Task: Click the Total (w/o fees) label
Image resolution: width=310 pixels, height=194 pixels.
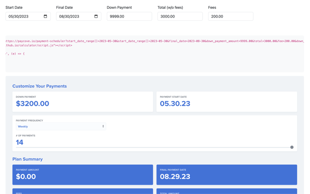Action: pyautogui.click(x=170, y=7)
